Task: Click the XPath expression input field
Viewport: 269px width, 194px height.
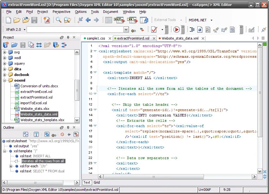Action: pos(75,30)
